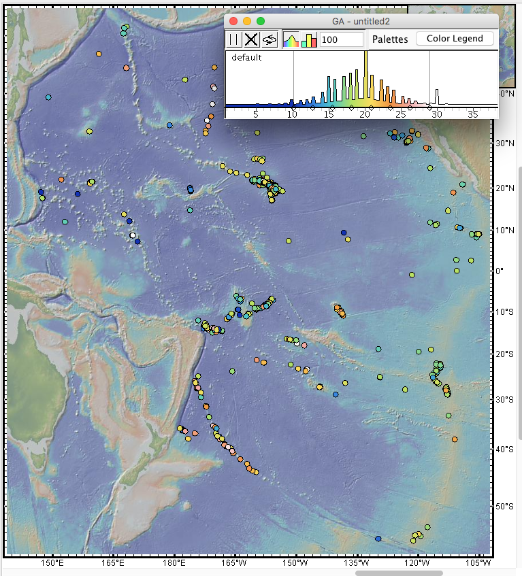The image size is (522, 576).
Task: Enable the continuous color gradient mode
Action: pyautogui.click(x=291, y=40)
